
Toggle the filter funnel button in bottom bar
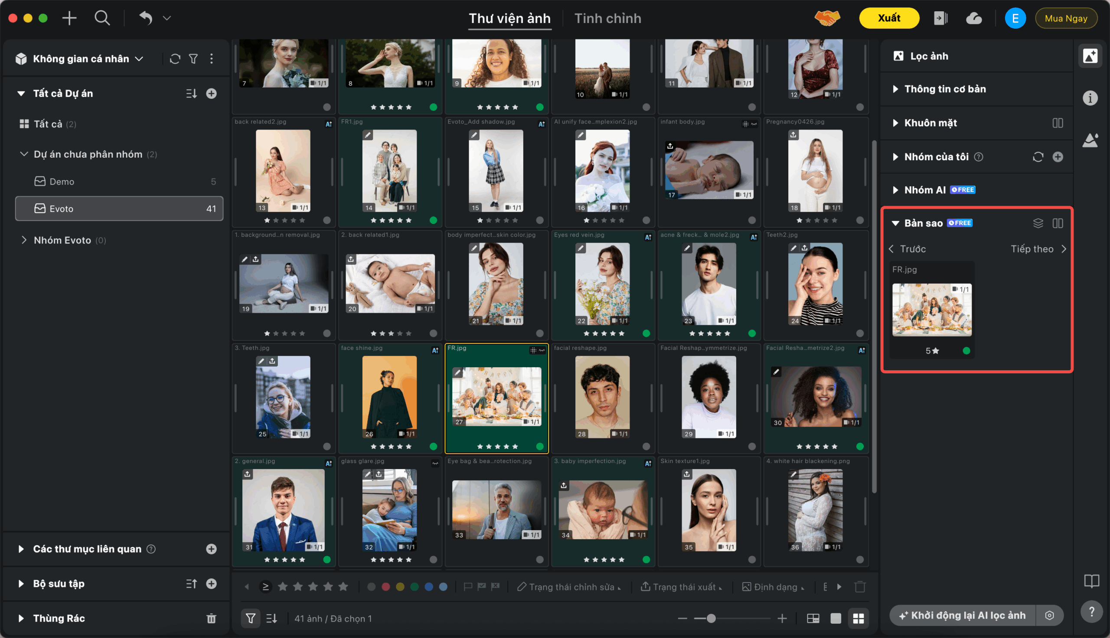point(251,618)
